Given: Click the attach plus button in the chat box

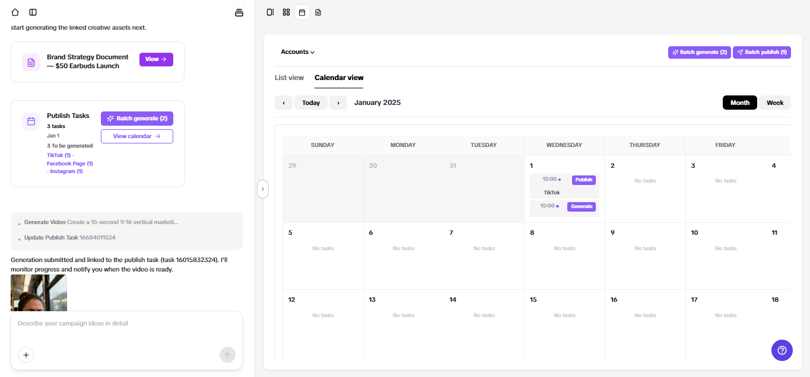Looking at the screenshot, I should click(26, 354).
